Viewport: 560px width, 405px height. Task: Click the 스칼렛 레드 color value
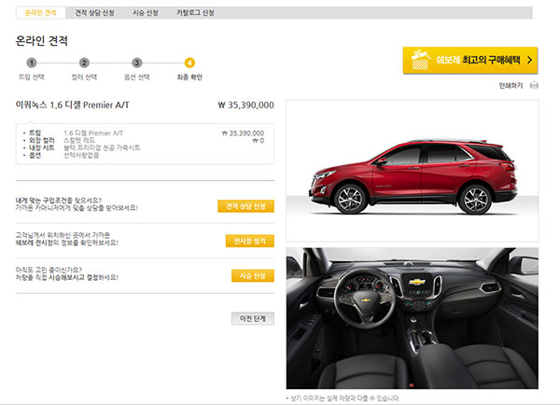click(x=79, y=140)
